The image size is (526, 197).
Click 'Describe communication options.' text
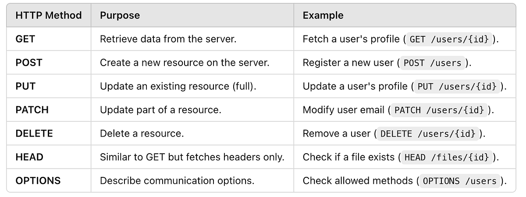(x=177, y=180)
